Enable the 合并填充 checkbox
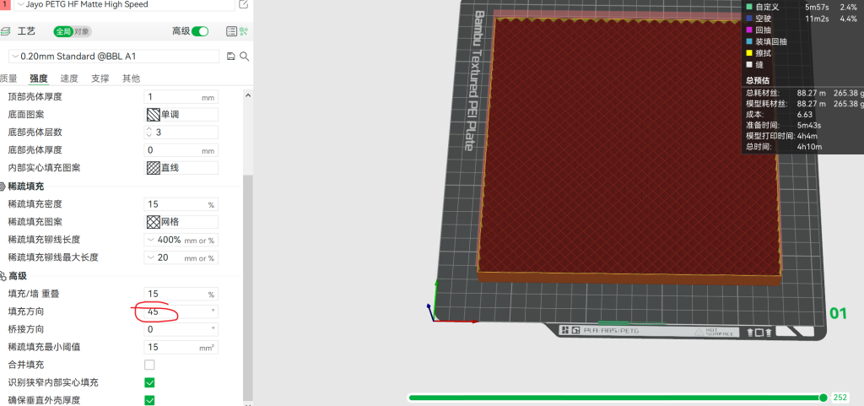 point(149,365)
